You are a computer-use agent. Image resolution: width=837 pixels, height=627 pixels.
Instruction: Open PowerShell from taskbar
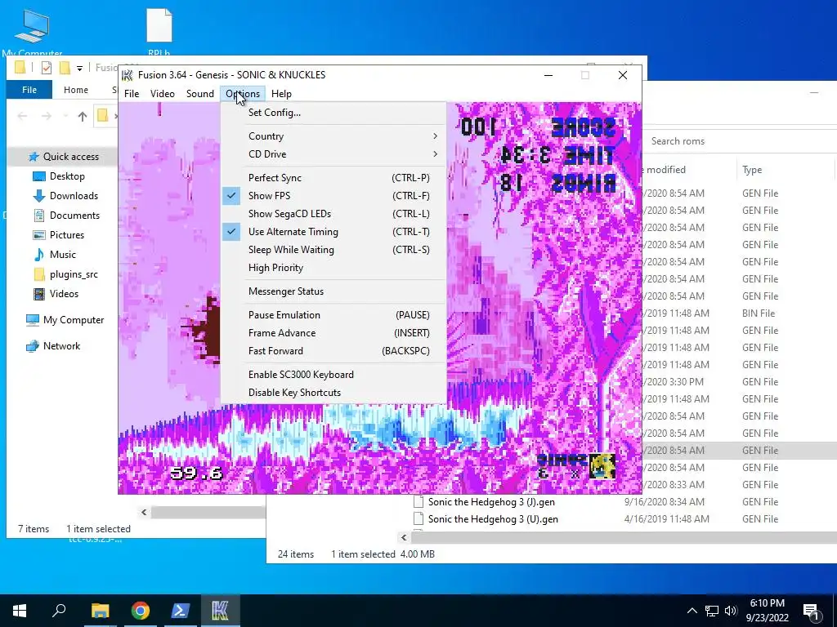click(x=181, y=611)
